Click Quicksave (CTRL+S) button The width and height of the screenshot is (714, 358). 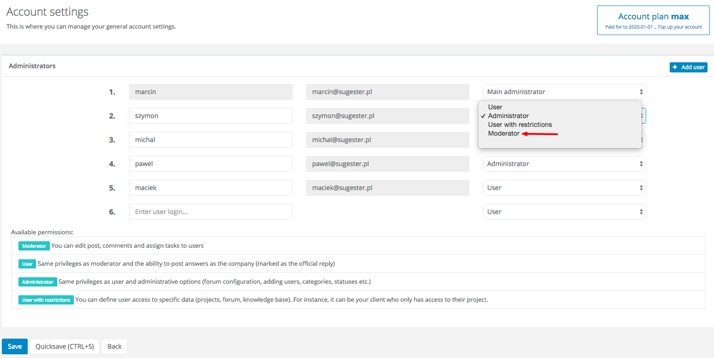(x=65, y=346)
